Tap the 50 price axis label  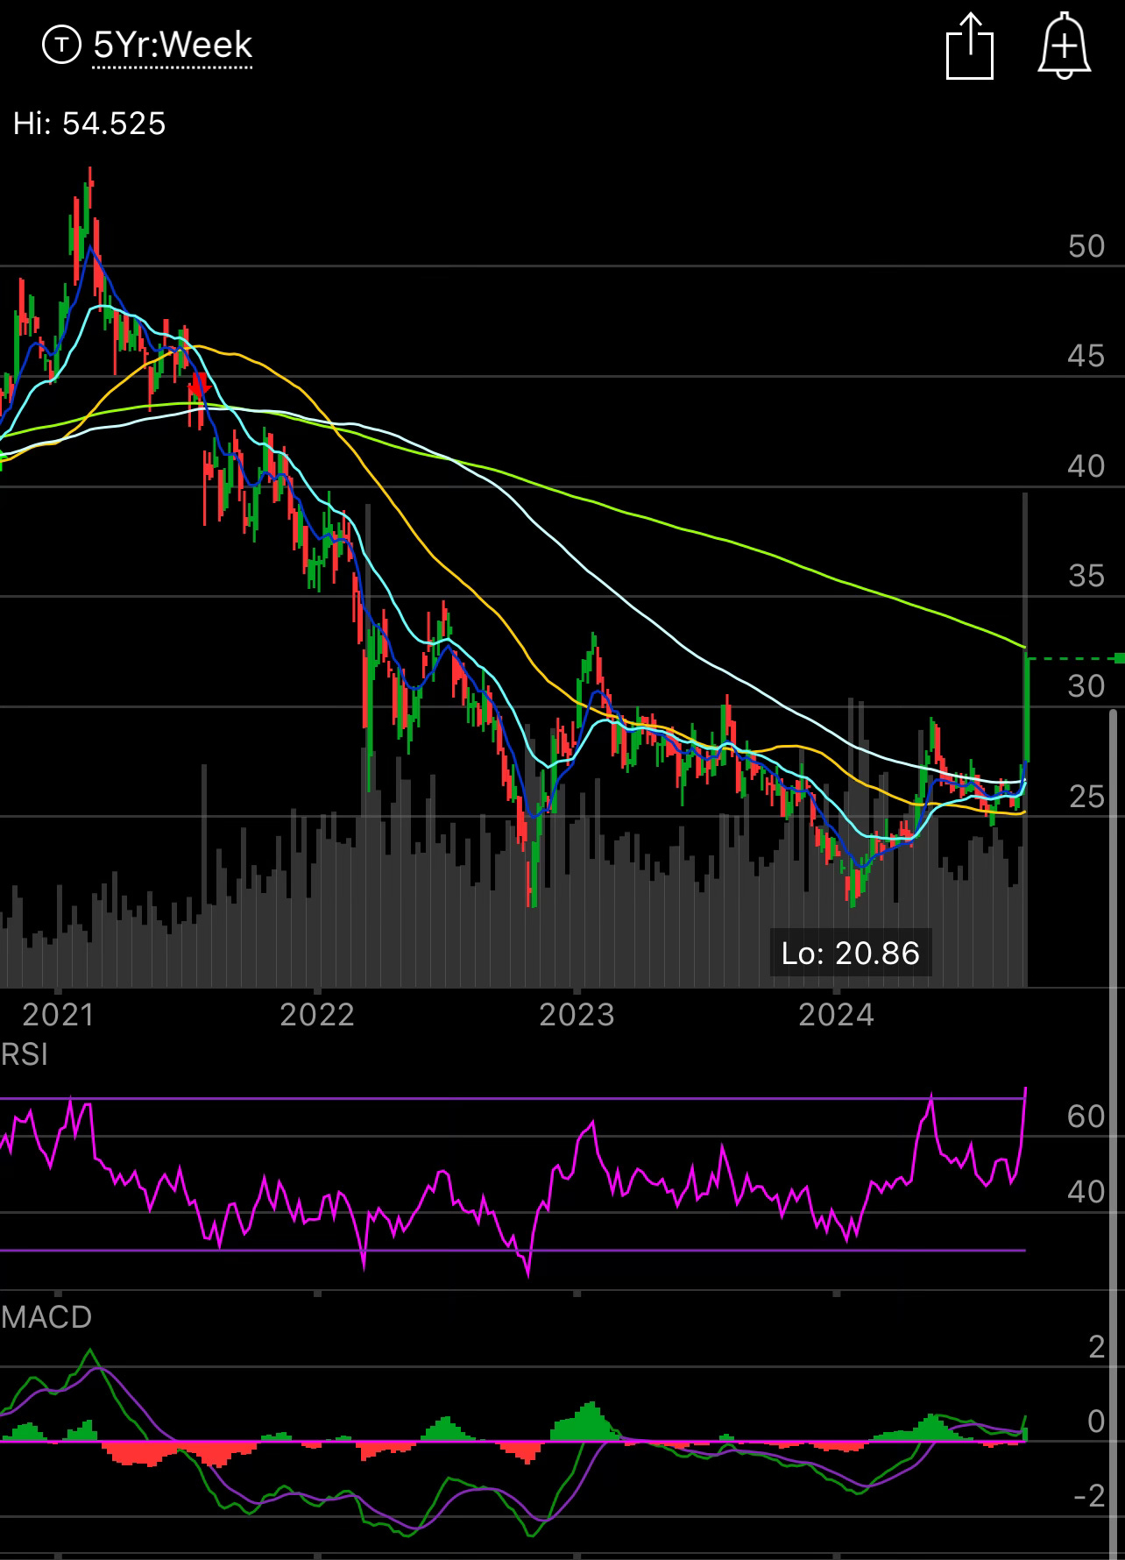point(1086,246)
